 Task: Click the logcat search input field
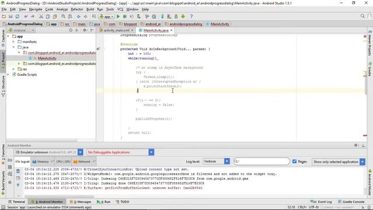click(262, 162)
